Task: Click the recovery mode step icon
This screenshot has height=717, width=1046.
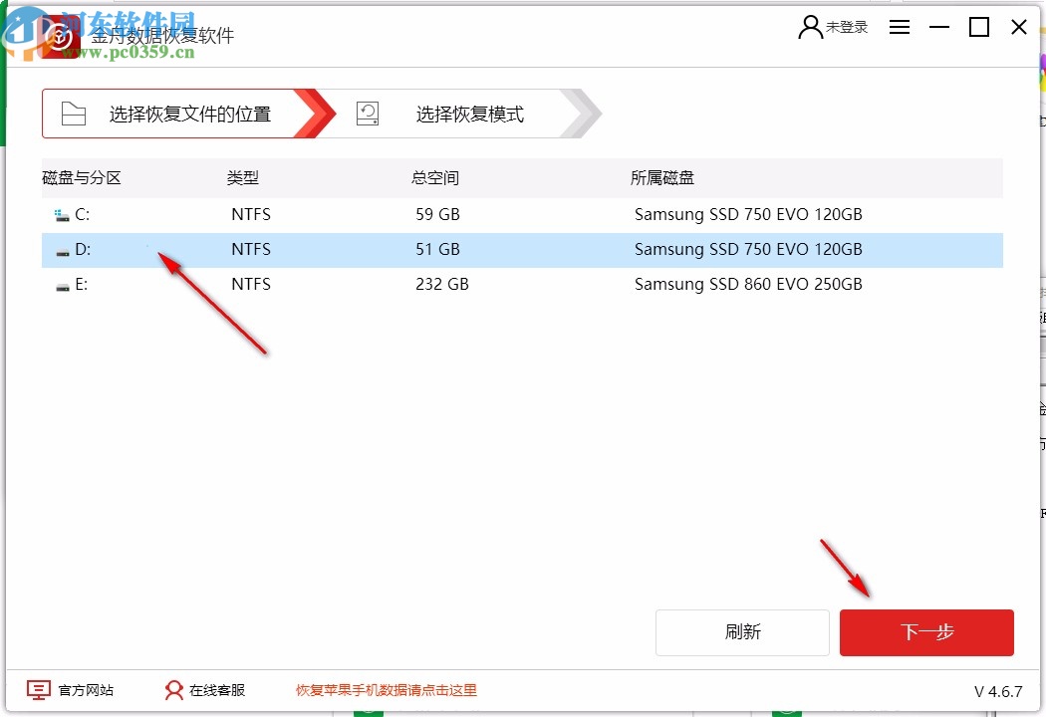Action: (x=367, y=114)
